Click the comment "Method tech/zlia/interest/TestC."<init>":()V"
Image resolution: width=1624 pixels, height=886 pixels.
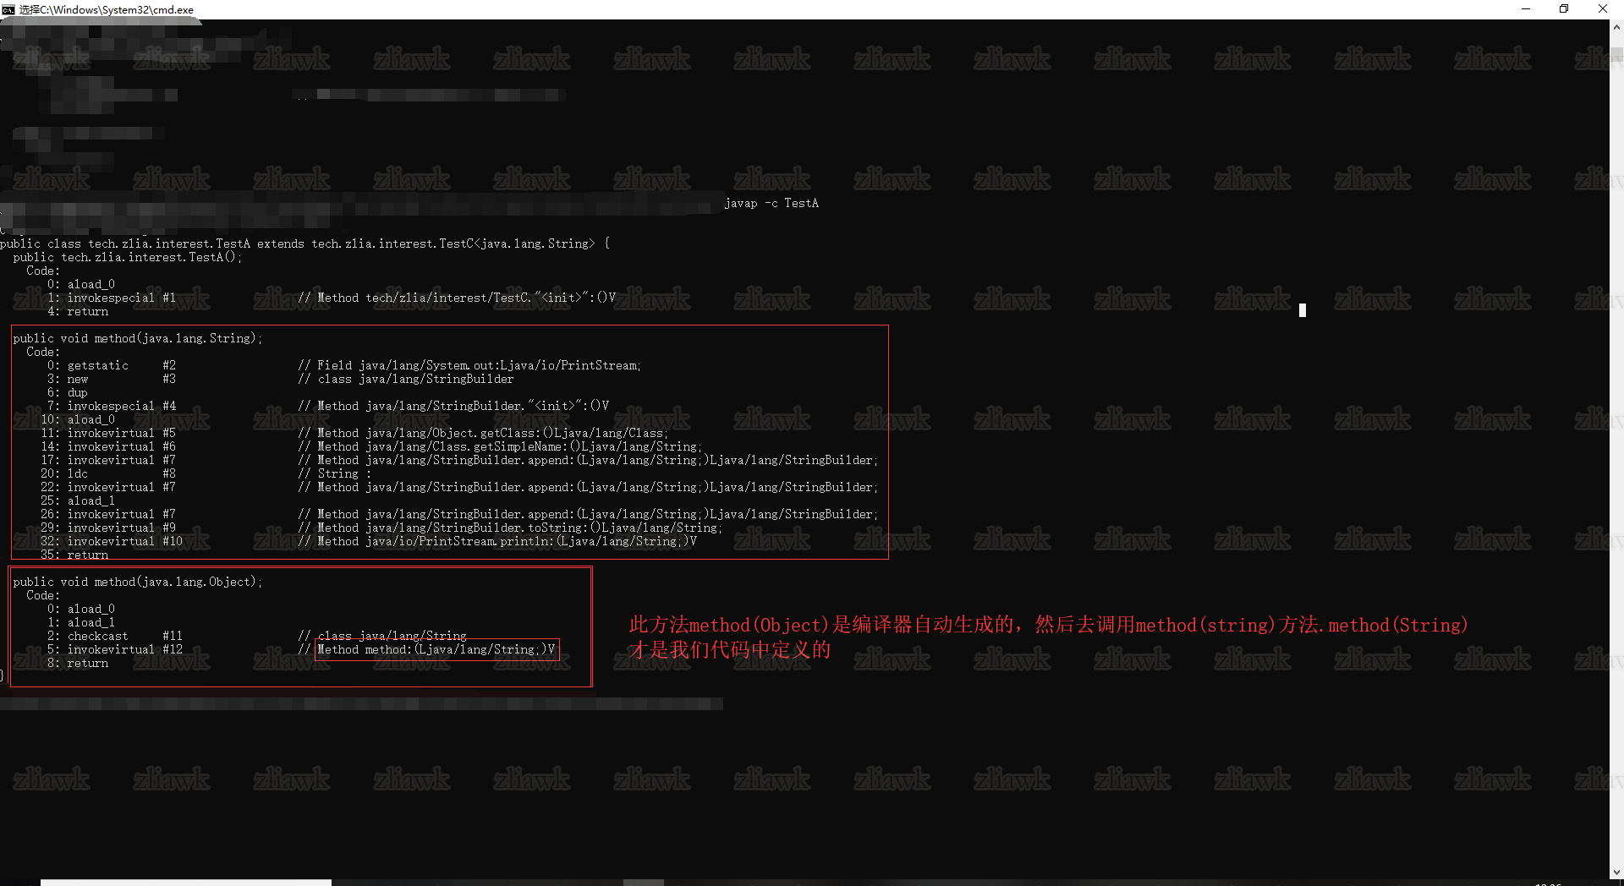point(467,298)
